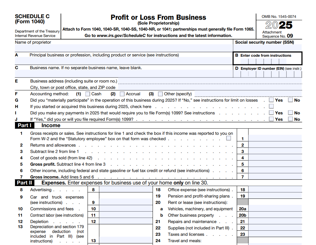Click the 2025 tax year label
The height and width of the screenshot is (245, 316).
pyautogui.click(x=279, y=25)
